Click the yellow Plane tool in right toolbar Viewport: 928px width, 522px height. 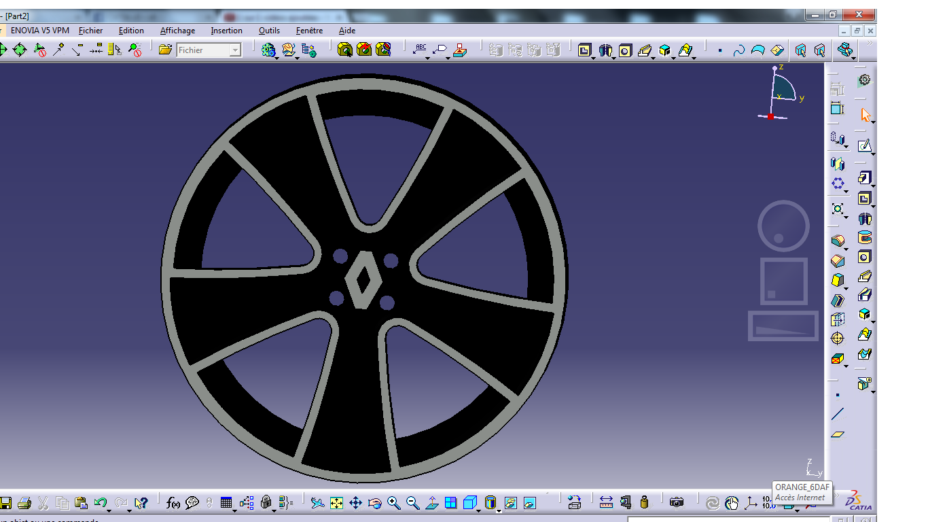pyautogui.click(x=838, y=434)
